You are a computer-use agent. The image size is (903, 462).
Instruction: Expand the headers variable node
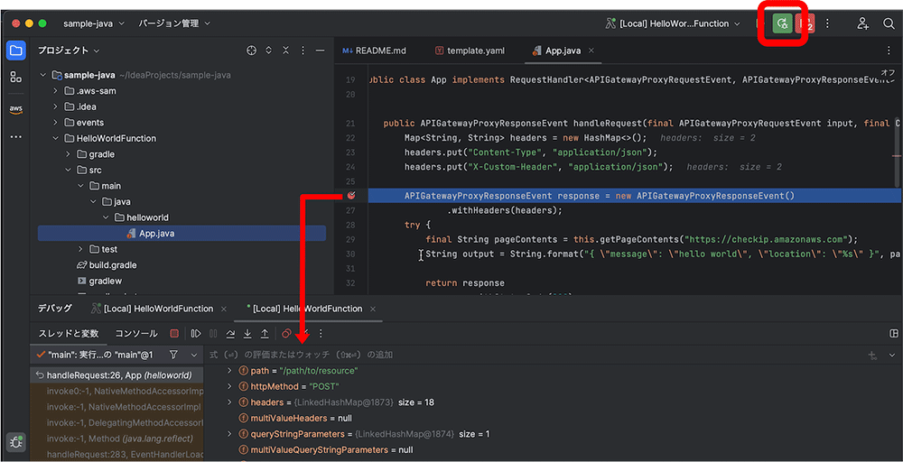pyautogui.click(x=229, y=402)
